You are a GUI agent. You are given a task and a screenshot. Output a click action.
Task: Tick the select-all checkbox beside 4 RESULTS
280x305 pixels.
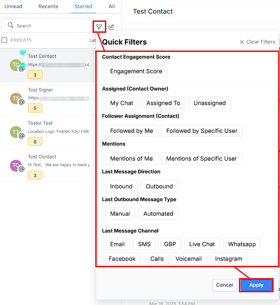(4, 40)
